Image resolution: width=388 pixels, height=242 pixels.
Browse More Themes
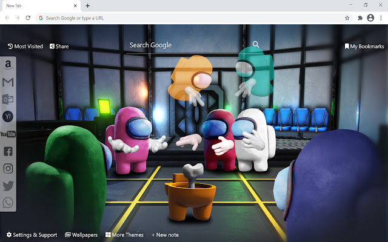coord(124,235)
